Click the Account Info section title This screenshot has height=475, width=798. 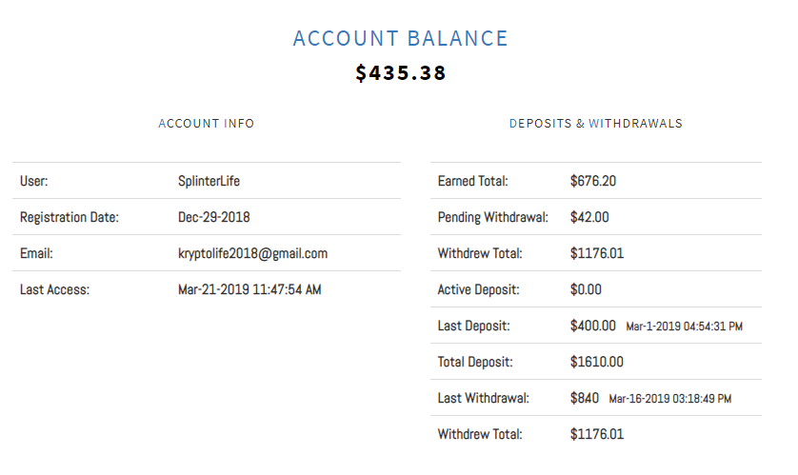click(x=207, y=124)
